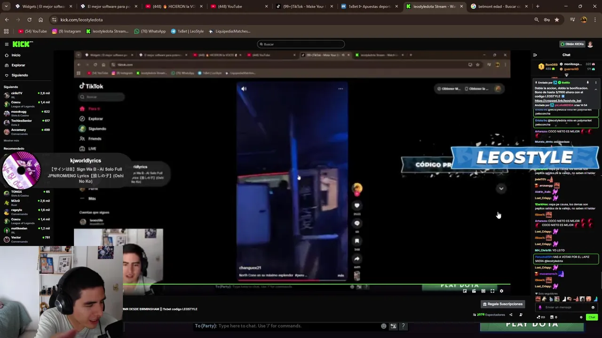Expand Mostrar más in following list
The image size is (602, 338).
11,140
